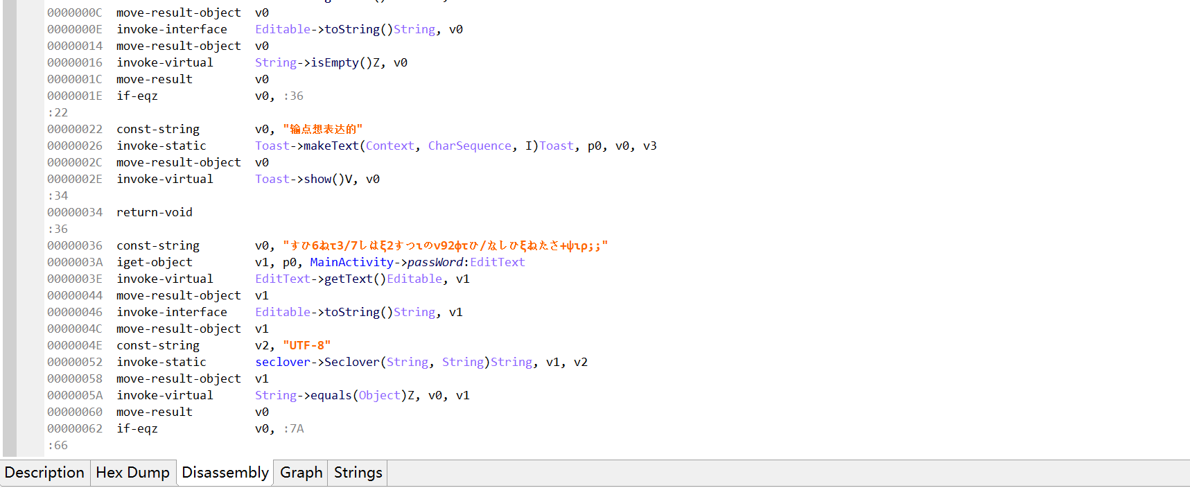Click the passWord field name
Image resolution: width=1190 pixels, height=488 pixels.
click(435, 262)
